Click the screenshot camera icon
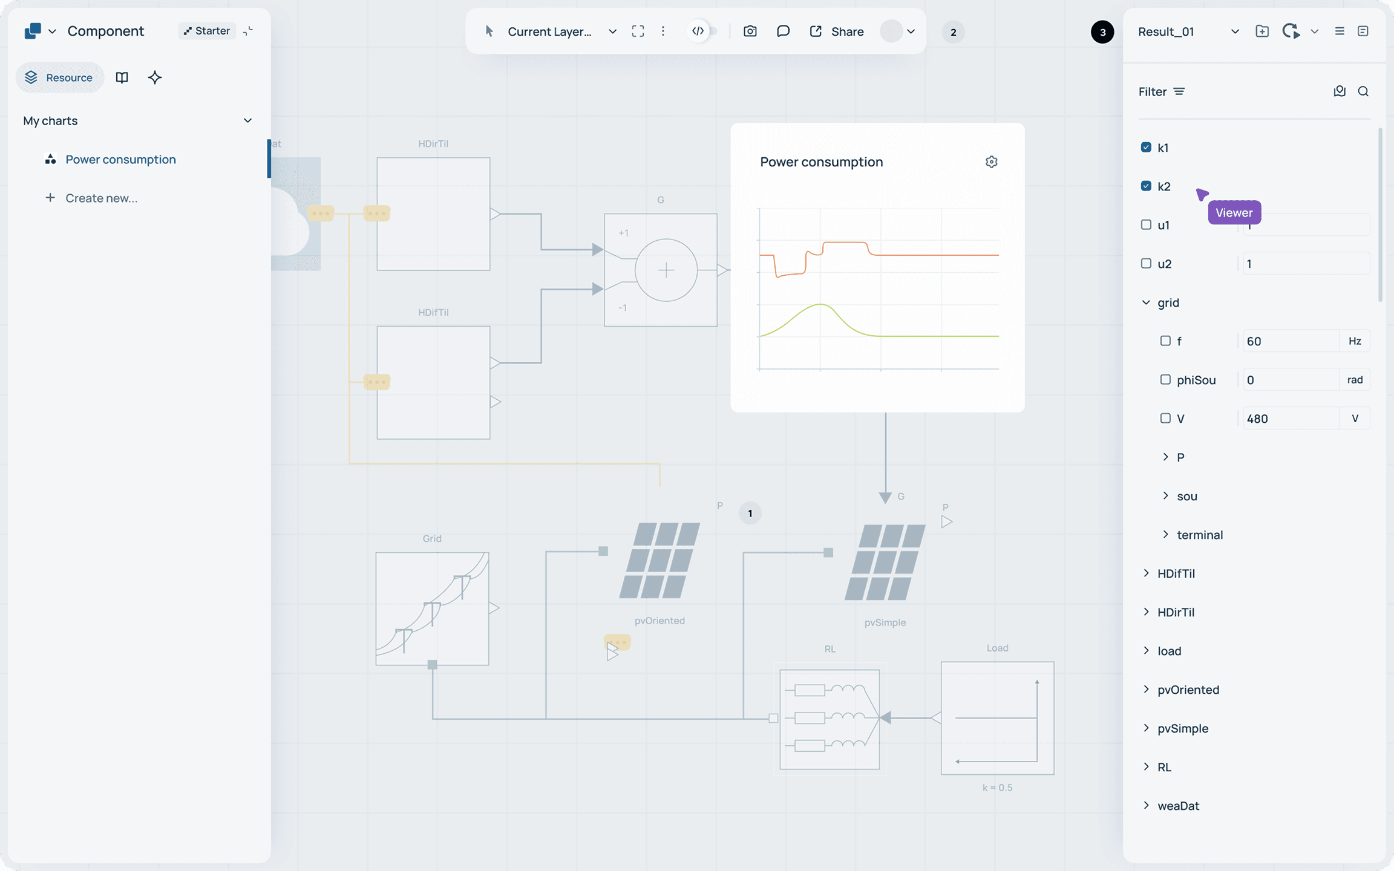This screenshot has width=1394, height=871. (x=750, y=31)
